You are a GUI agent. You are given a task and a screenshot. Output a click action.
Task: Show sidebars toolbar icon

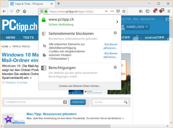pos(148,11)
